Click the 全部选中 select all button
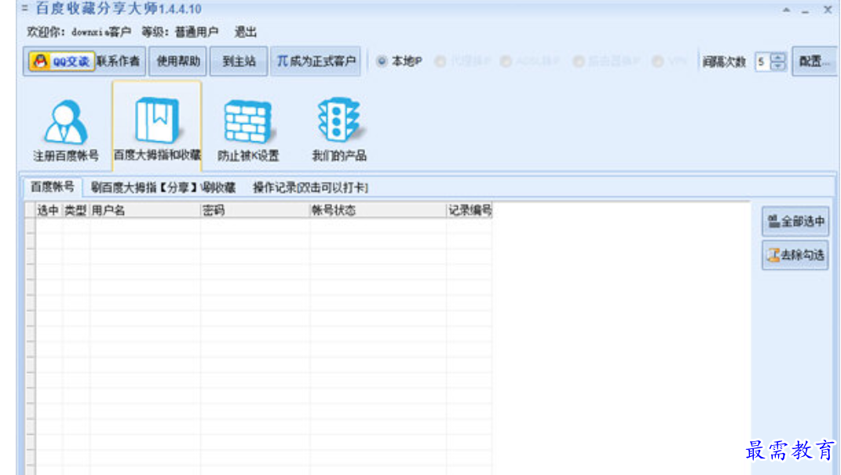841x475 pixels. tap(795, 221)
